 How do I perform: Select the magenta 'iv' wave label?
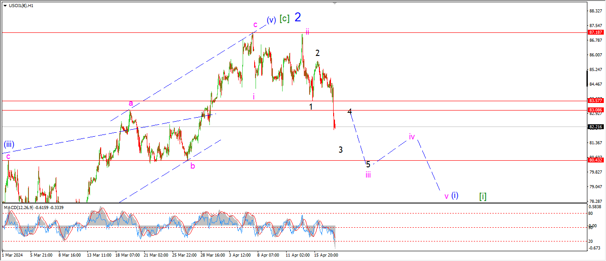pyautogui.click(x=412, y=137)
